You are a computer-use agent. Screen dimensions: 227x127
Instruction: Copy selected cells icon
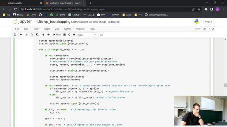coord(32,35)
